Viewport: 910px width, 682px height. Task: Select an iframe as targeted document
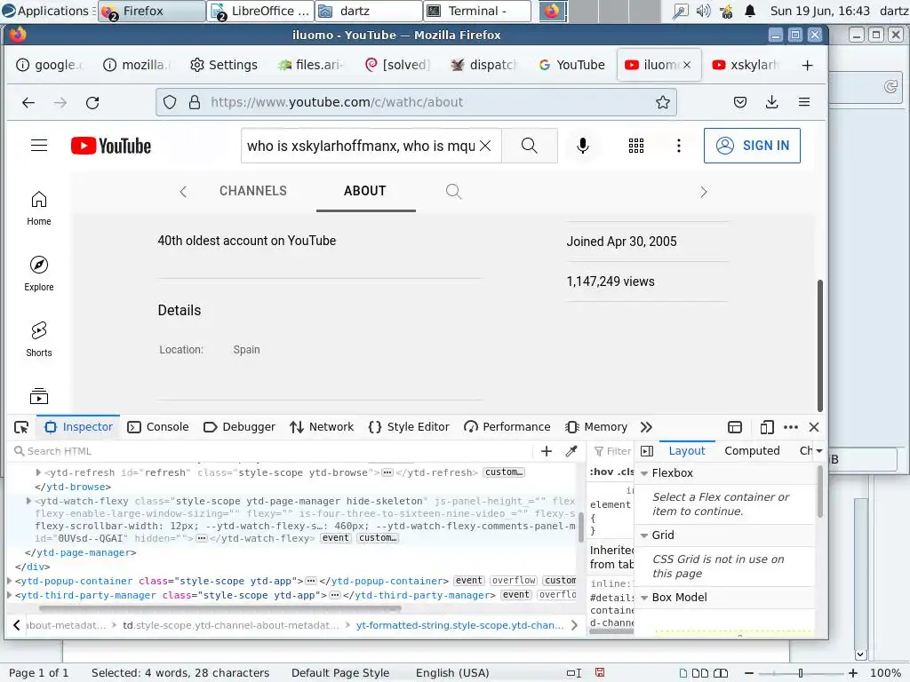click(x=735, y=427)
